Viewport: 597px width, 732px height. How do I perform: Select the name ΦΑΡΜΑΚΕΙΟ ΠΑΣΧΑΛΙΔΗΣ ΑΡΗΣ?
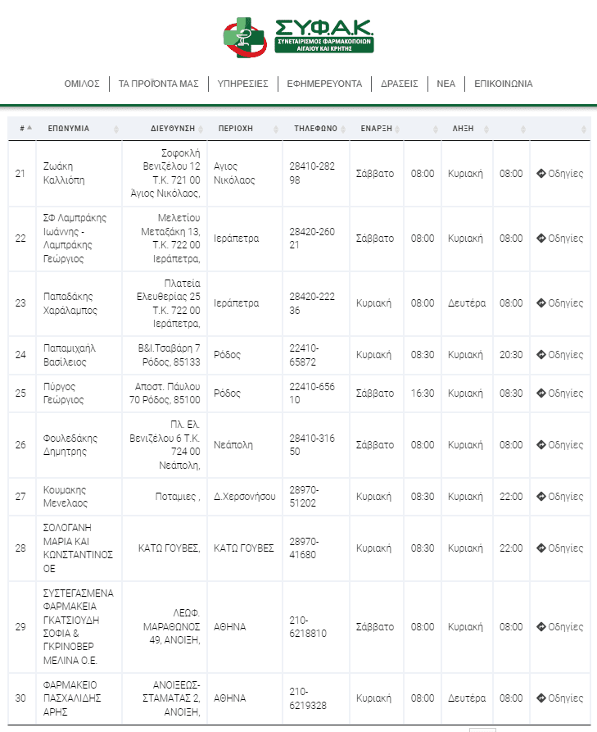tap(72, 698)
